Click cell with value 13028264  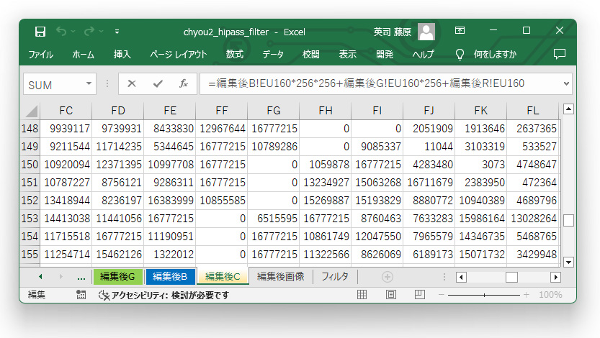[x=533, y=219]
